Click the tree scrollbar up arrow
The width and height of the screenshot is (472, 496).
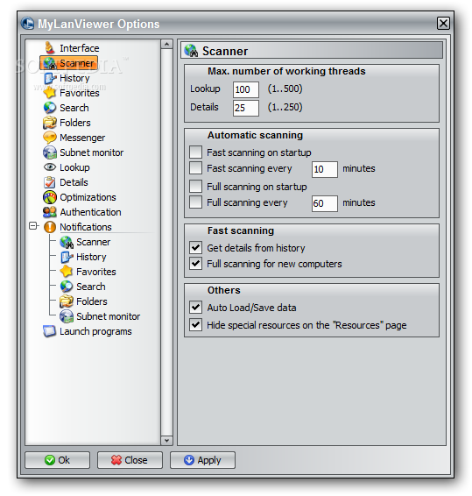pos(166,44)
